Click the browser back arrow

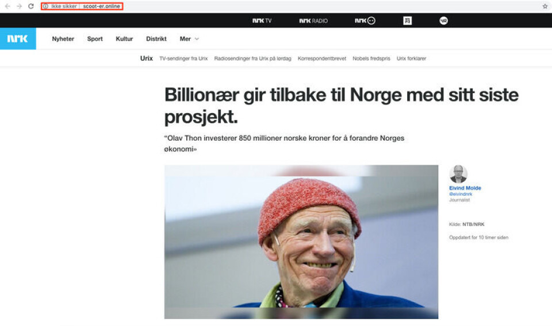pyautogui.click(x=7, y=6)
